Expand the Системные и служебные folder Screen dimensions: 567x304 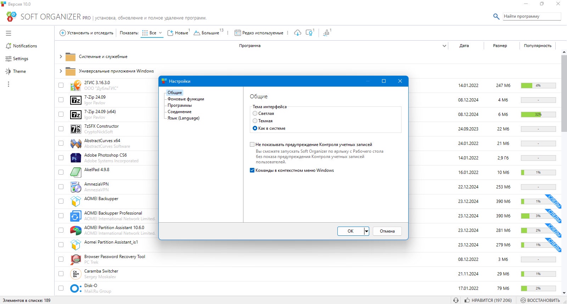(61, 57)
